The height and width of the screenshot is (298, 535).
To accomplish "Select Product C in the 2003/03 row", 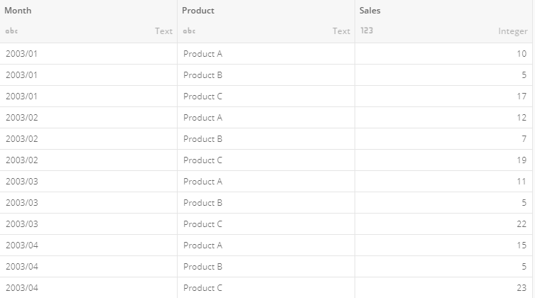I will click(203, 224).
